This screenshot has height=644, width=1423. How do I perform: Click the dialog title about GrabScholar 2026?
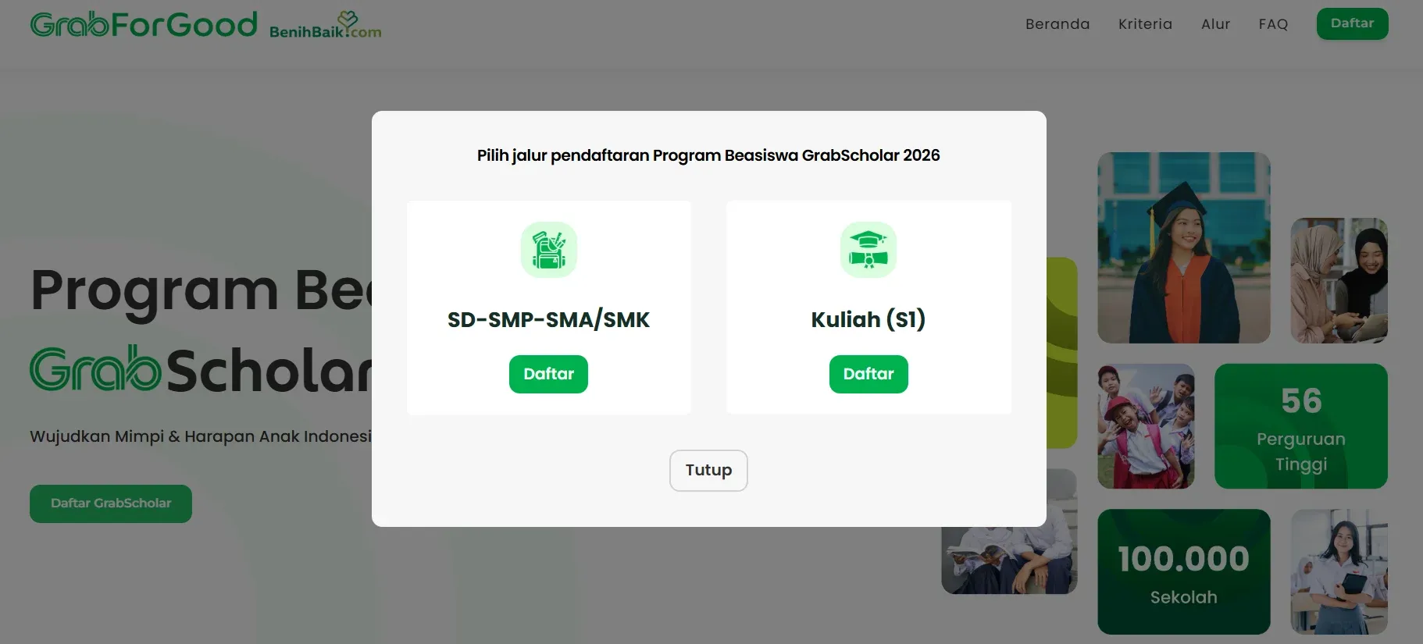point(708,155)
